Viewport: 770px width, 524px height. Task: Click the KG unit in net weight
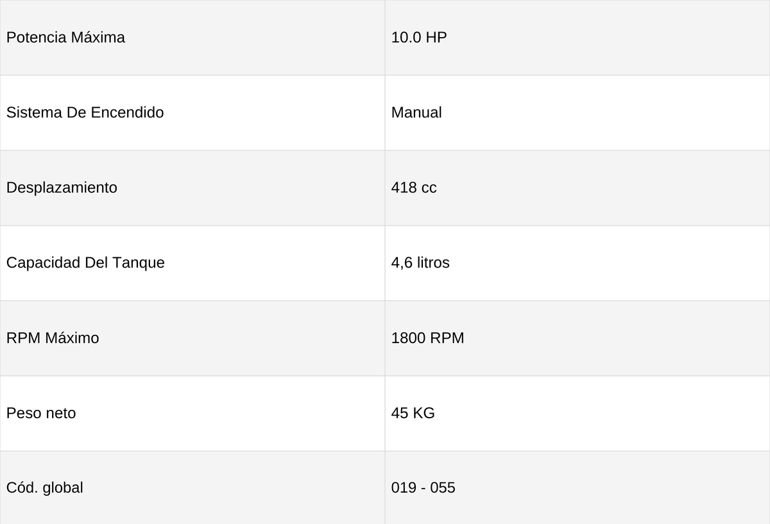point(424,413)
